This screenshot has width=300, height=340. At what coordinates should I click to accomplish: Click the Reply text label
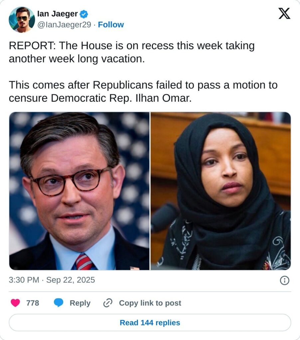(x=80, y=303)
